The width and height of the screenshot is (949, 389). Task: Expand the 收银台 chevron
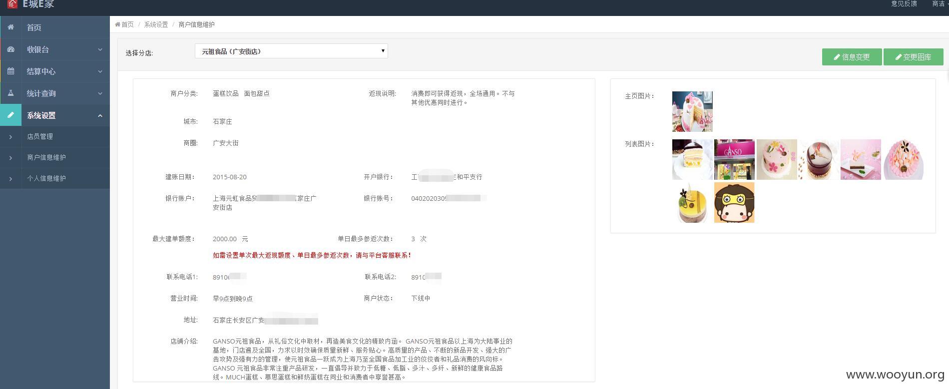(100, 49)
